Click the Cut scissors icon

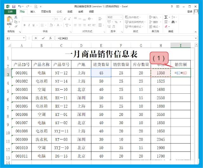point(16,17)
